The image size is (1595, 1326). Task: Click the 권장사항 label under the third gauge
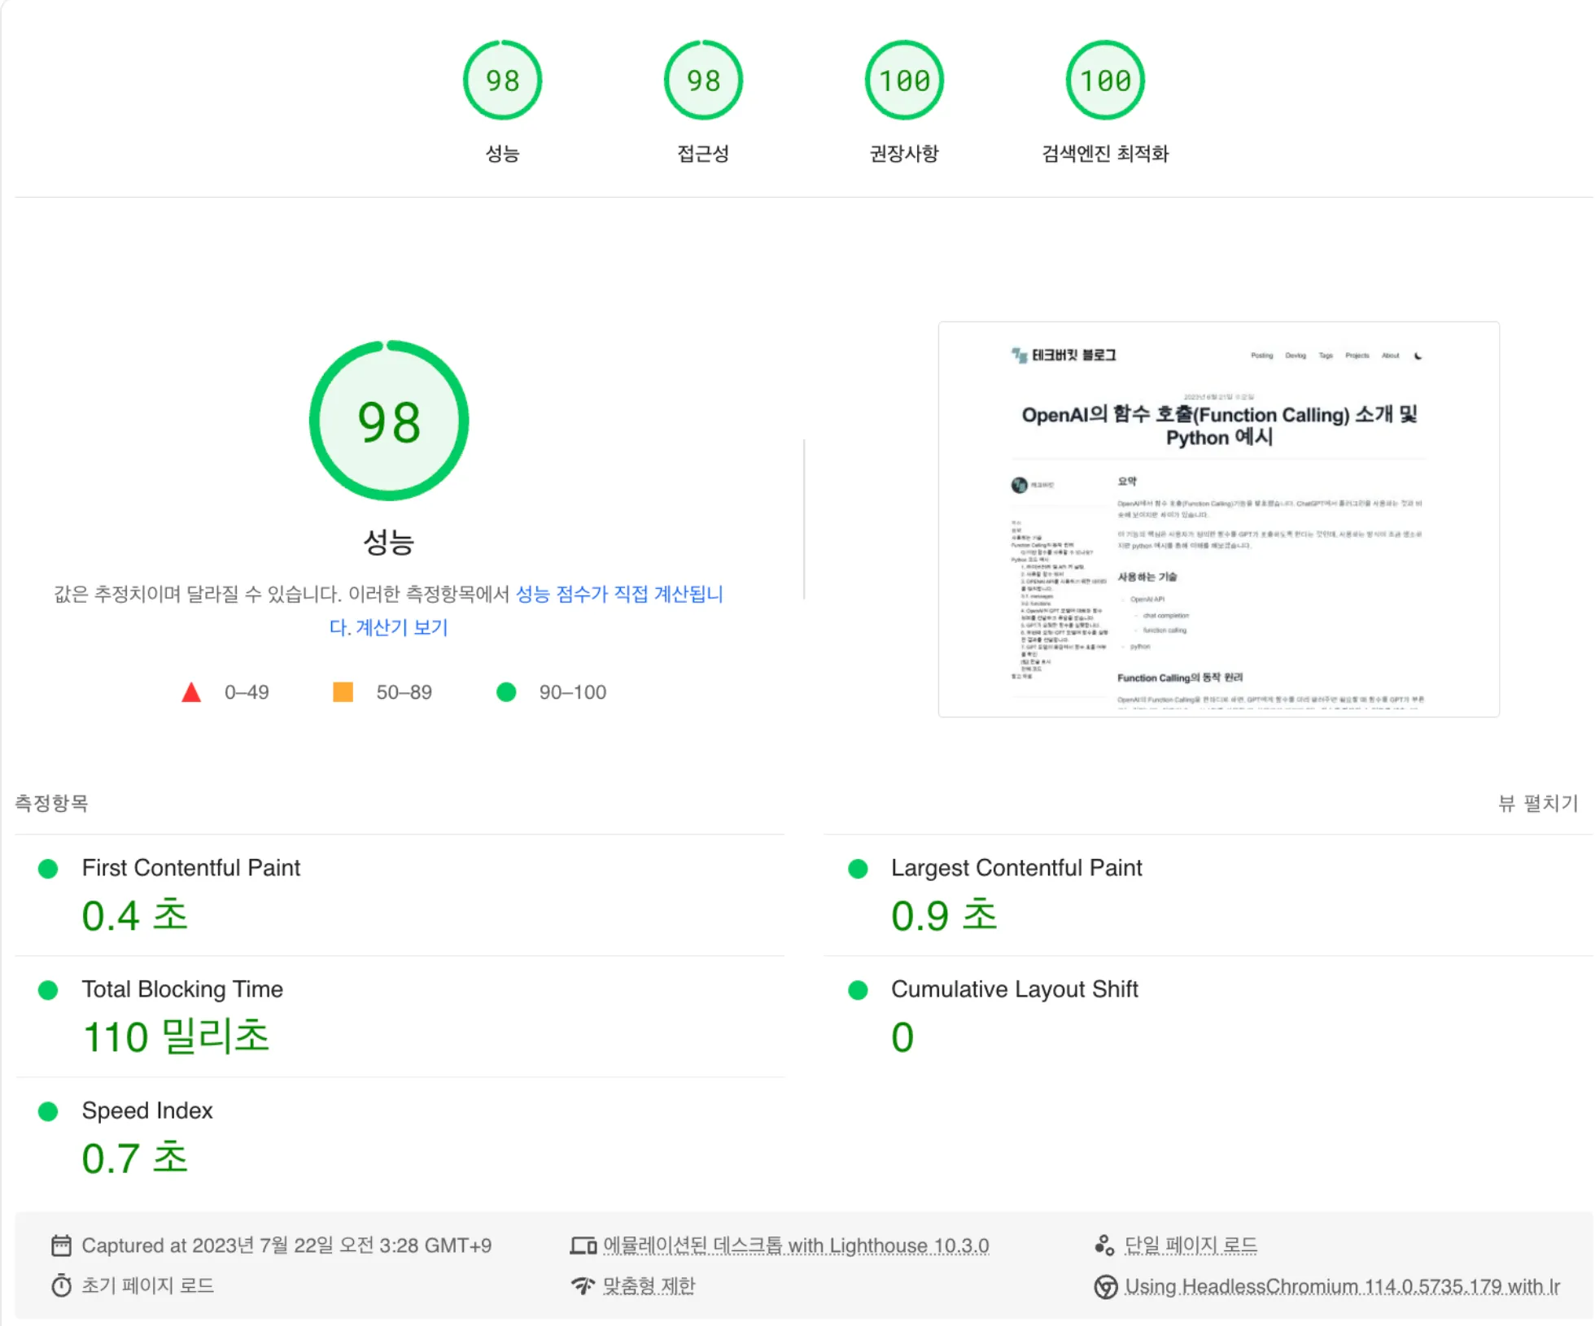[904, 153]
